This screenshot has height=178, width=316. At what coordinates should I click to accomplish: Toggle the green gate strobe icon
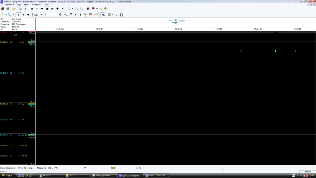pyautogui.click(x=98, y=15)
